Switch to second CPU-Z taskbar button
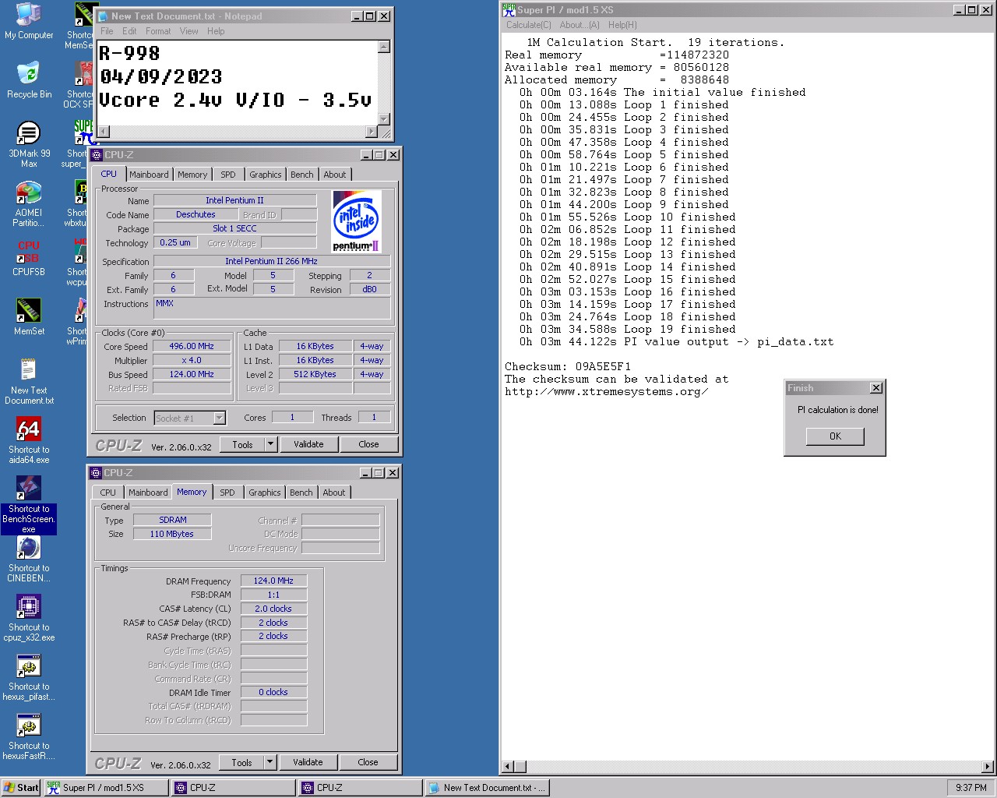Image resolution: width=997 pixels, height=798 pixels. [x=361, y=788]
